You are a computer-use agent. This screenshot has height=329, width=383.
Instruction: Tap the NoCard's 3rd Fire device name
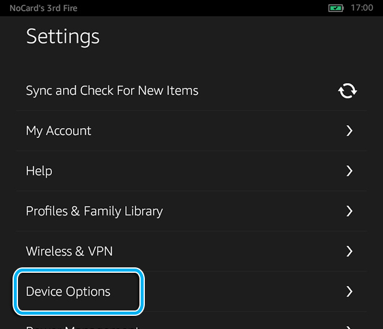[44, 8]
